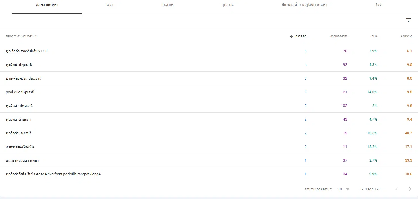Switch to the ประเทศ tab

pos(167,5)
